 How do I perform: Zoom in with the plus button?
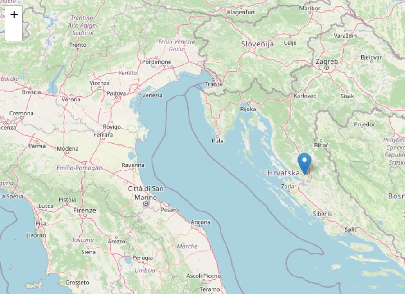[x=14, y=15]
